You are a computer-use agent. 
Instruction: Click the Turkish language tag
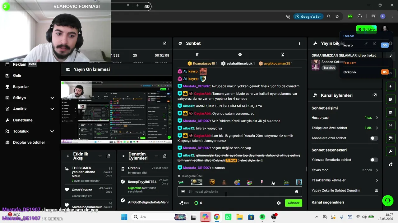pyautogui.click(x=329, y=68)
